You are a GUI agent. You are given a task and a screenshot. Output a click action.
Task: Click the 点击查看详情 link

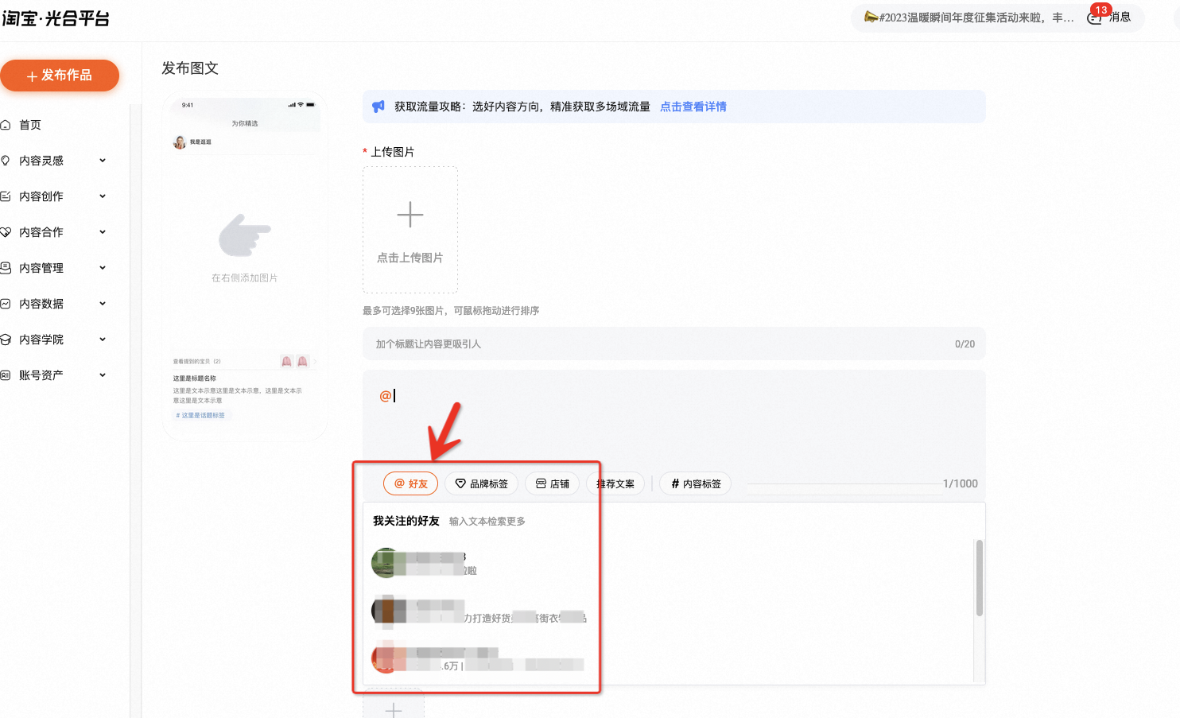693,107
